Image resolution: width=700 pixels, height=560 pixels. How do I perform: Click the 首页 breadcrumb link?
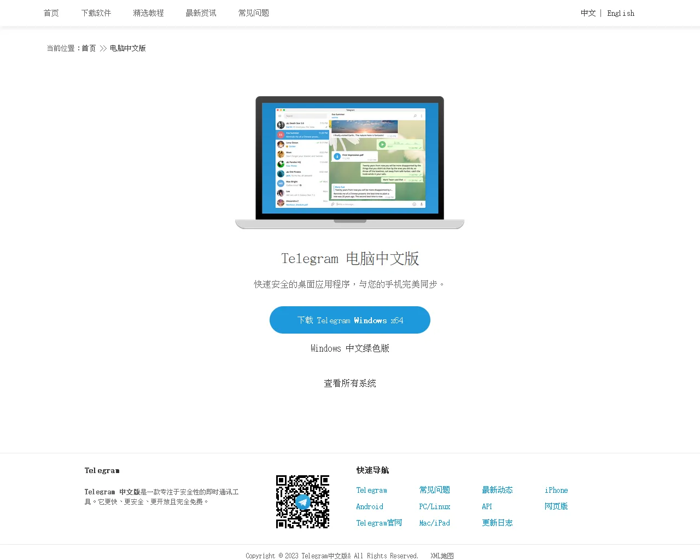tap(89, 48)
